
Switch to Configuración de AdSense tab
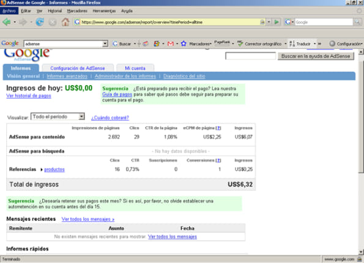[78, 69]
